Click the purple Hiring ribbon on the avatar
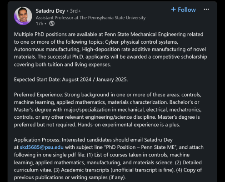This screenshot has height=182, width=225. (20, 22)
